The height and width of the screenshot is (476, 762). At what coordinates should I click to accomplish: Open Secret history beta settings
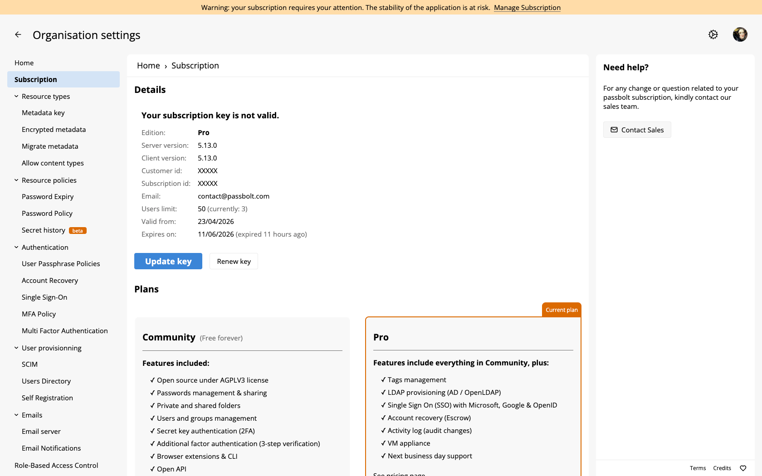coord(54,230)
